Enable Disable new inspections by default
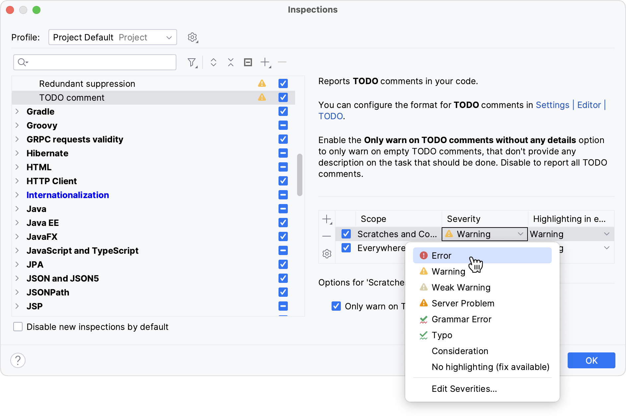 [x=18, y=327]
